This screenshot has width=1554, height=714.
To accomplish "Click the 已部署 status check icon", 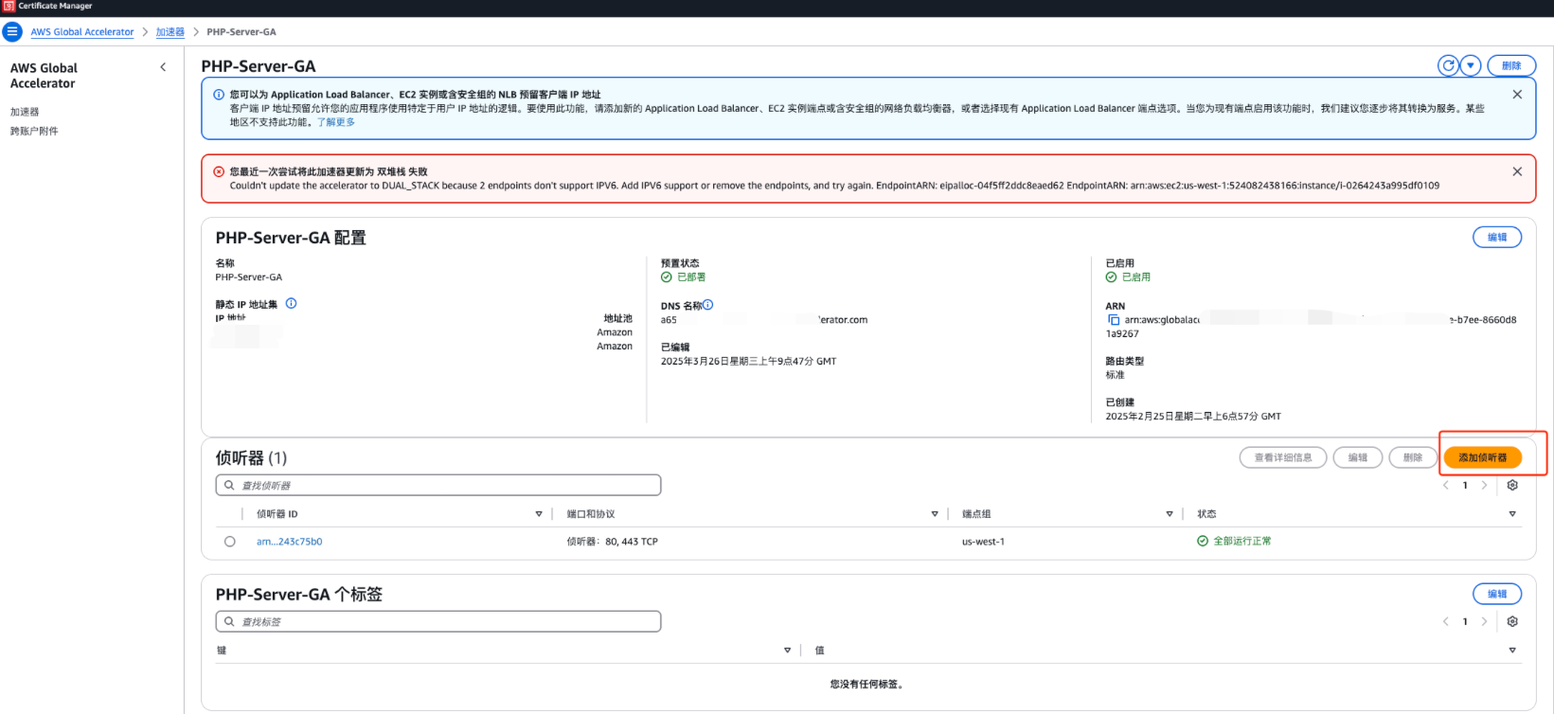I will (x=667, y=277).
